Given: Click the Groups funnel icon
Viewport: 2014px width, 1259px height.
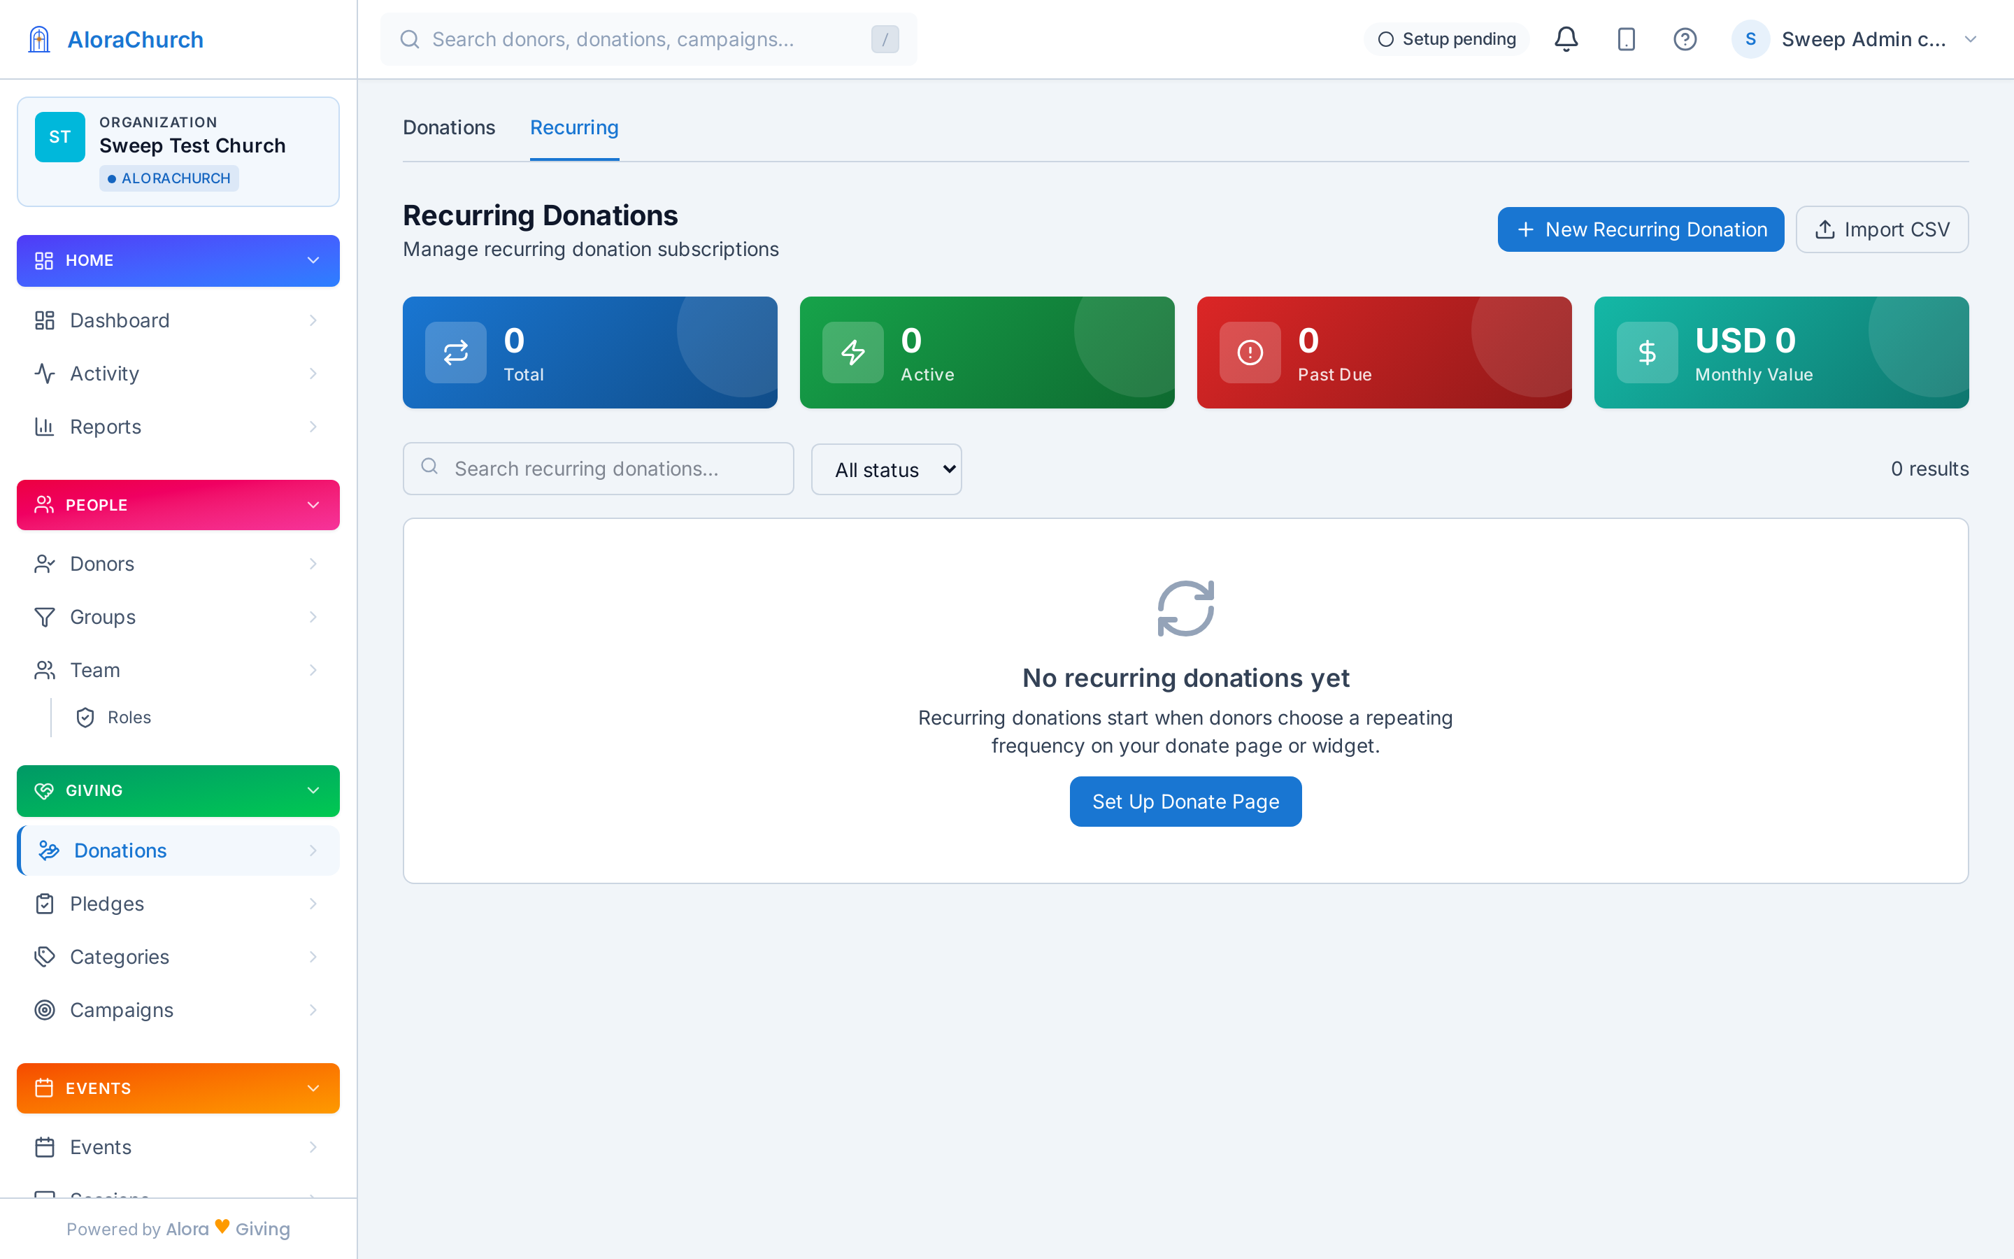Looking at the screenshot, I should [x=44, y=617].
